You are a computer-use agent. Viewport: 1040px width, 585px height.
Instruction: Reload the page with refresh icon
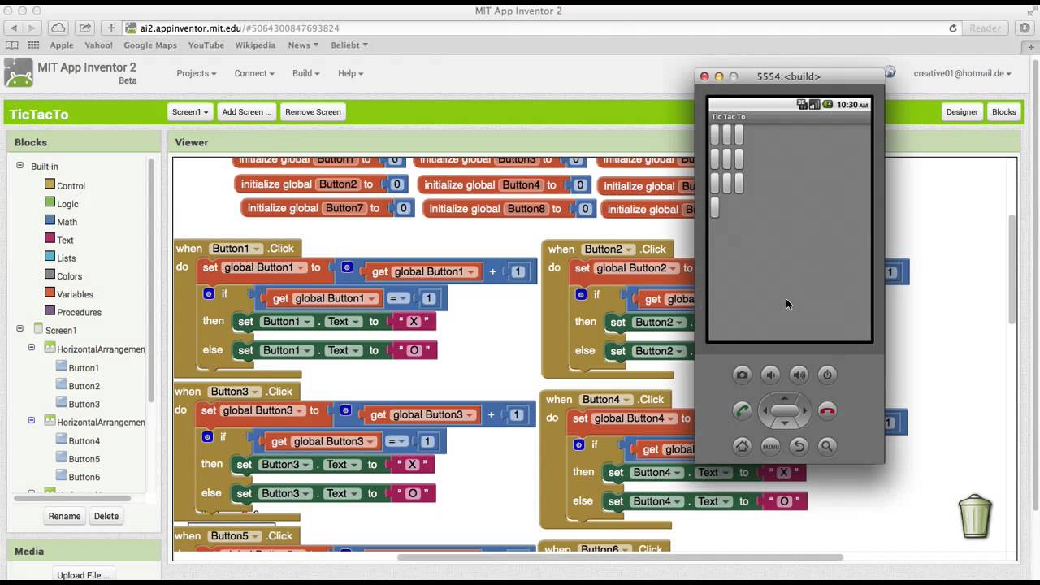pyautogui.click(x=953, y=28)
